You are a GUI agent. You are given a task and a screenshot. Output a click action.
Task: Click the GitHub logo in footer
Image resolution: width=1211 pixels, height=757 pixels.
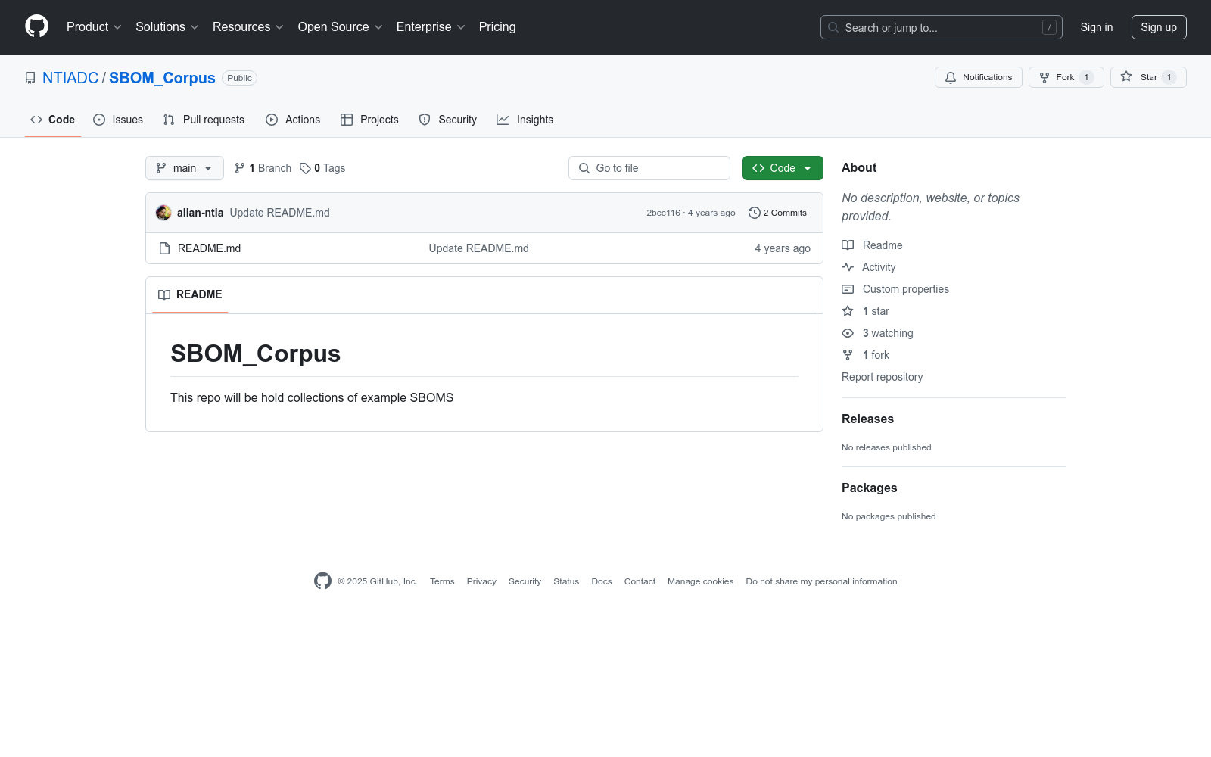click(x=322, y=581)
